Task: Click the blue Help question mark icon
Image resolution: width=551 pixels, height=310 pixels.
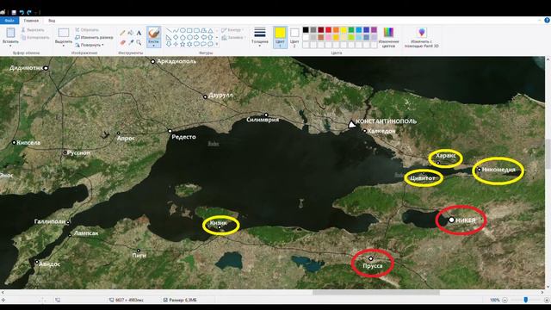Action: (x=547, y=21)
